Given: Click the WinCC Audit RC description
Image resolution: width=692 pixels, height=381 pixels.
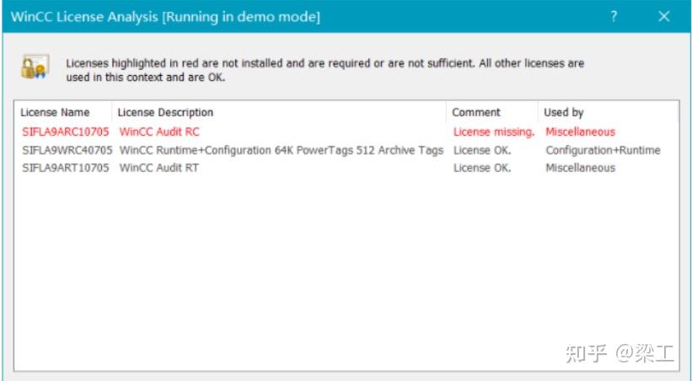Looking at the screenshot, I should tap(159, 131).
